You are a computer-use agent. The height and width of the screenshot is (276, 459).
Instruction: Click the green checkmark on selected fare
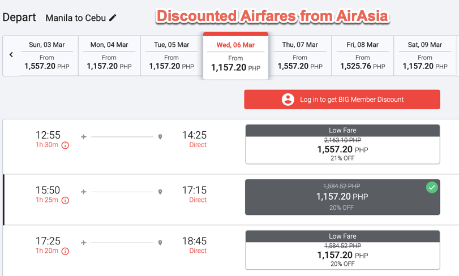pyautogui.click(x=432, y=187)
